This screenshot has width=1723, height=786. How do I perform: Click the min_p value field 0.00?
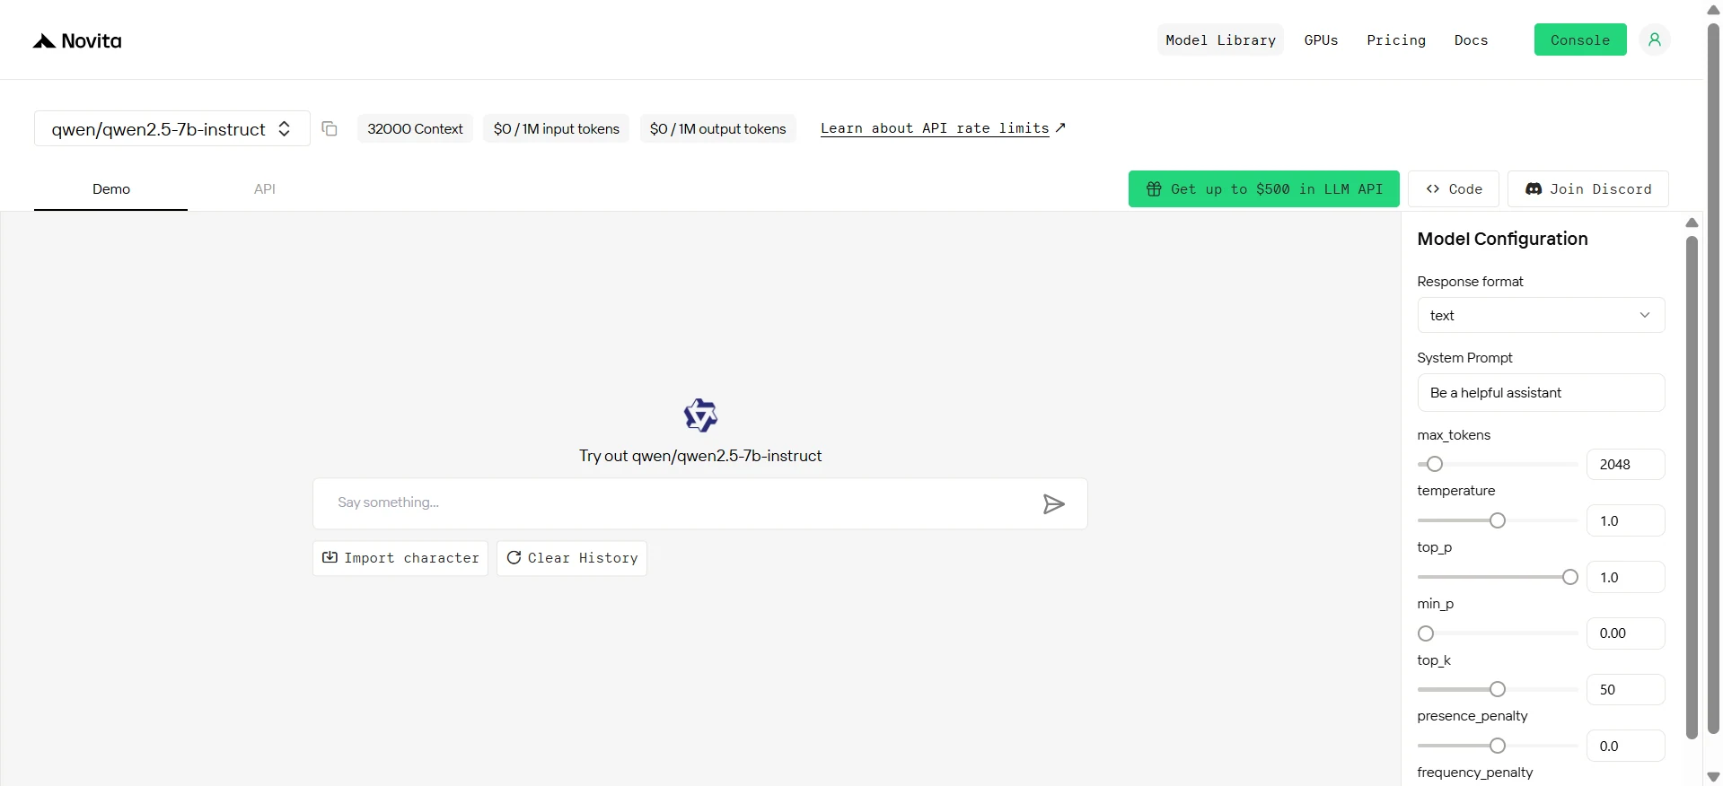(x=1625, y=633)
